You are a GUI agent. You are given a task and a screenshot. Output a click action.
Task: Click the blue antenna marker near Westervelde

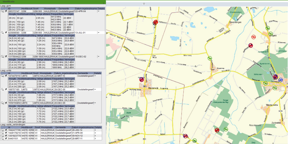[x=280, y=80]
